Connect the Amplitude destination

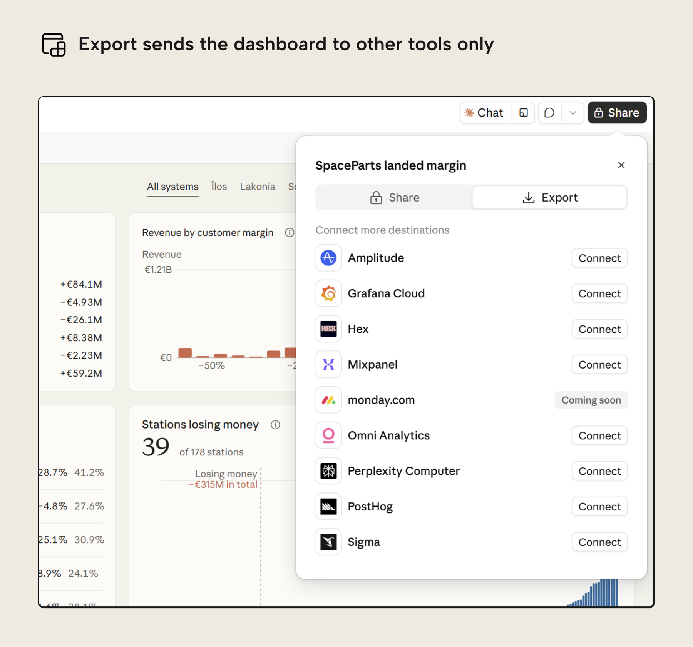pyautogui.click(x=599, y=258)
